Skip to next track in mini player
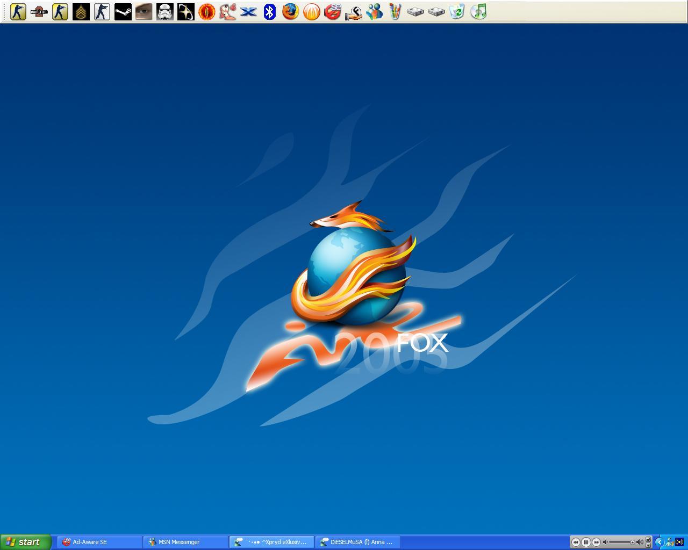The height and width of the screenshot is (550, 688). [596, 542]
